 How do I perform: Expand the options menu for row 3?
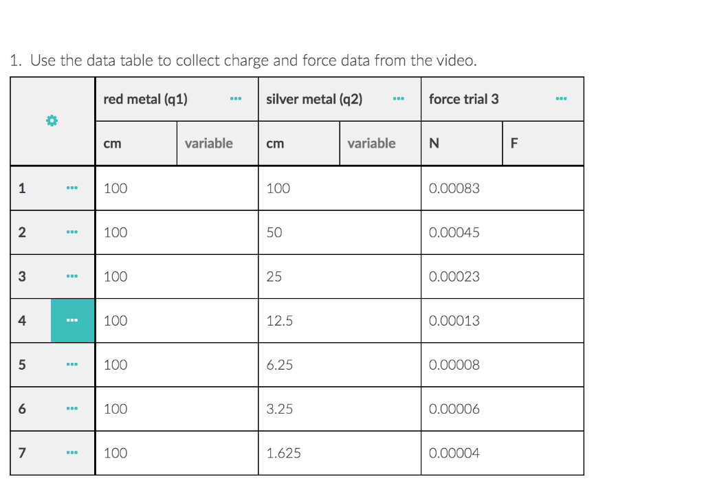click(x=72, y=276)
